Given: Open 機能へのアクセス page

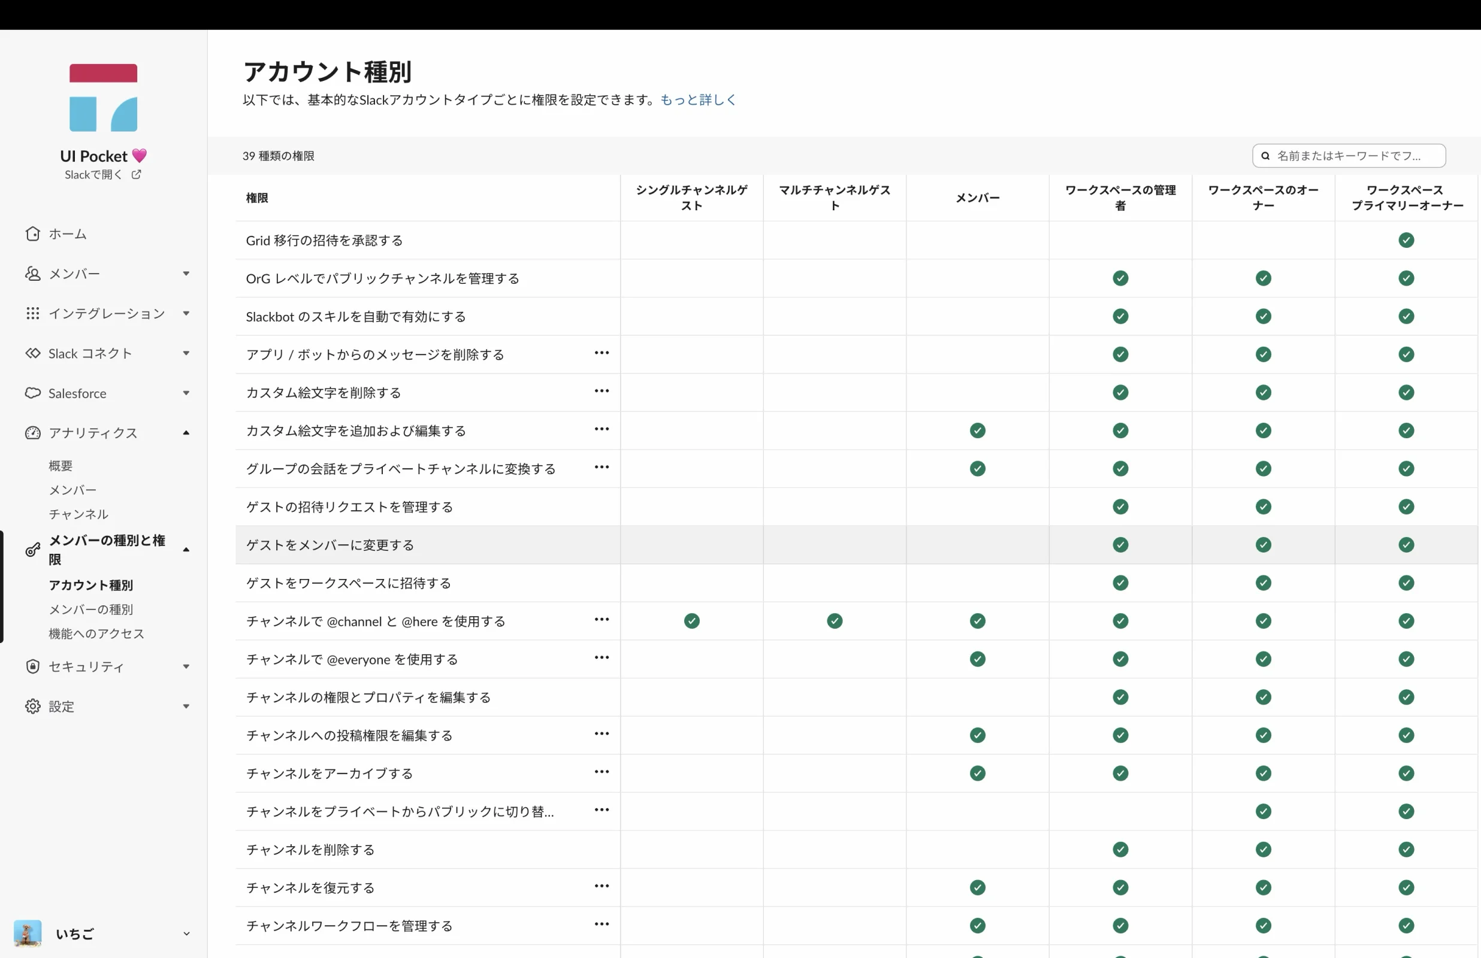Looking at the screenshot, I should coord(96,634).
